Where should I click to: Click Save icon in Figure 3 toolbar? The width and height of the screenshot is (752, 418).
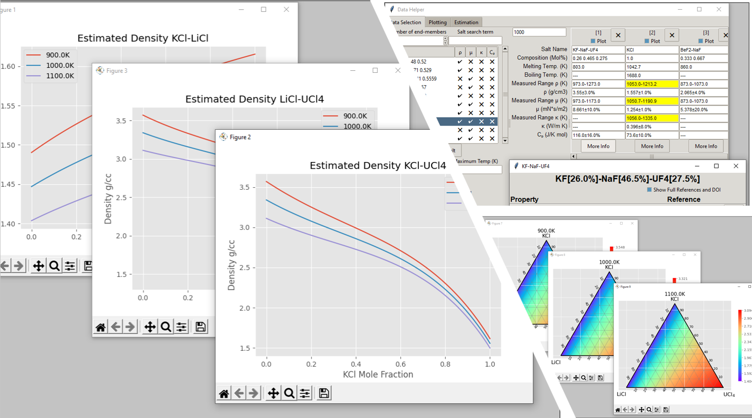coord(201,327)
